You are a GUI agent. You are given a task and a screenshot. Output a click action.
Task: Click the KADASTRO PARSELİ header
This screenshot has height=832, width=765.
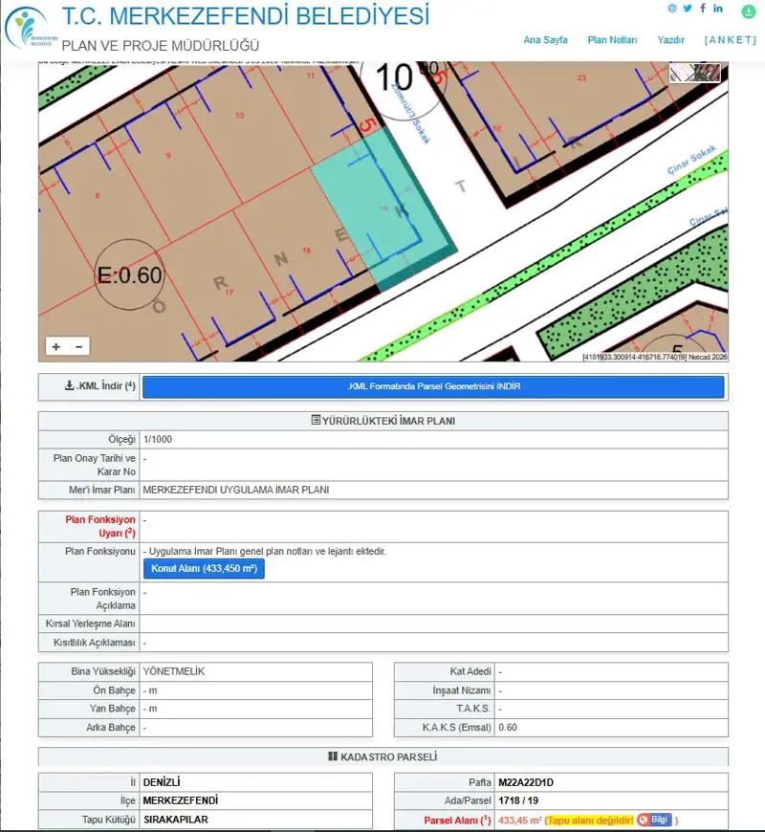[383, 756]
